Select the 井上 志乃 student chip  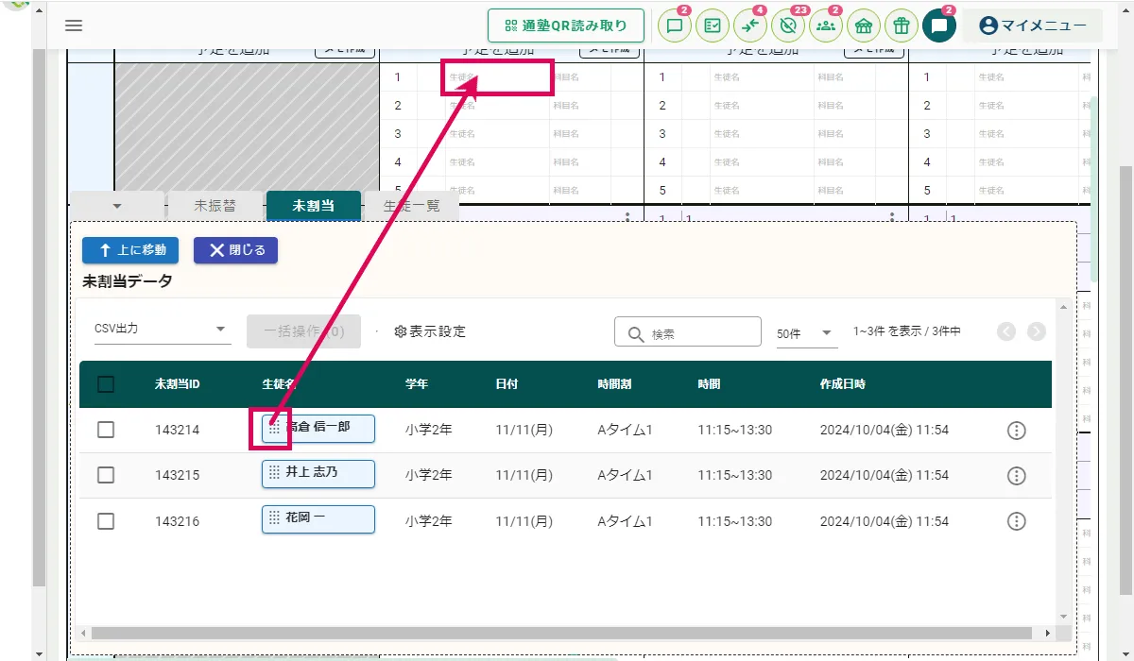[318, 473]
